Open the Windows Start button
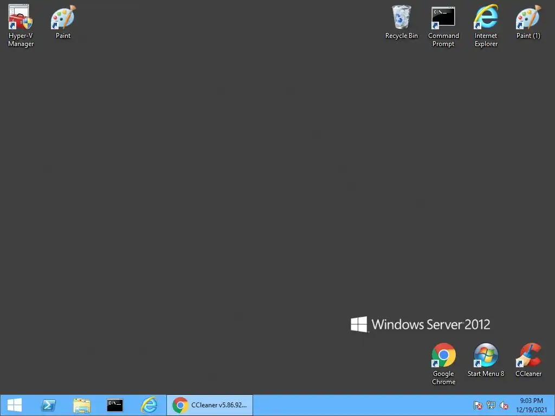The image size is (555, 416). (x=15, y=405)
